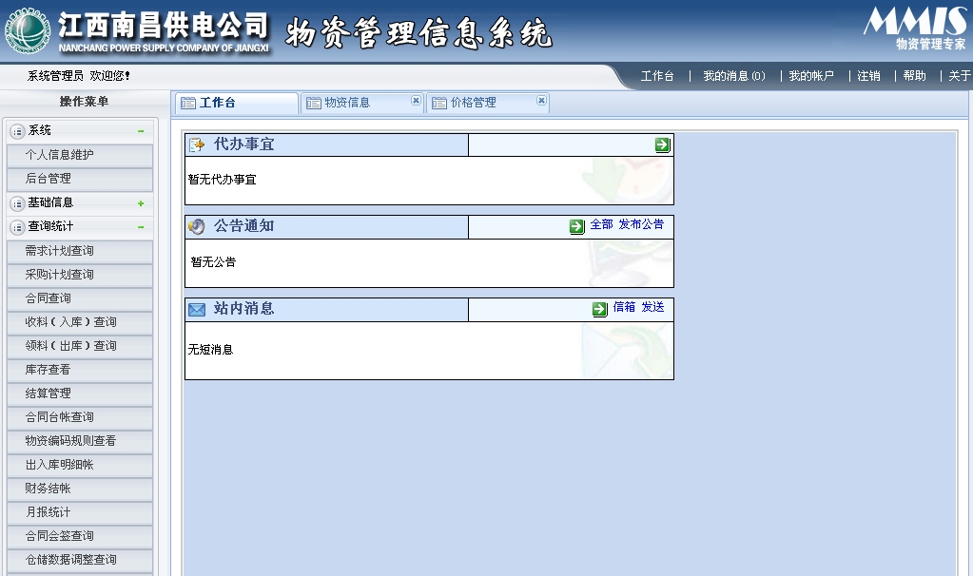973x576 pixels.
Task: Collapse the 查询统计 menu section
Action: click(141, 227)
